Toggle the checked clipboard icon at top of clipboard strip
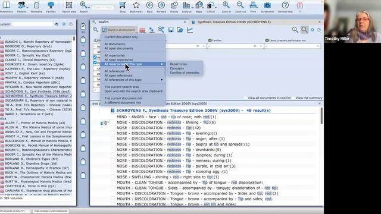The height and width of the screenshot is (214, 381). click(83, 26)
